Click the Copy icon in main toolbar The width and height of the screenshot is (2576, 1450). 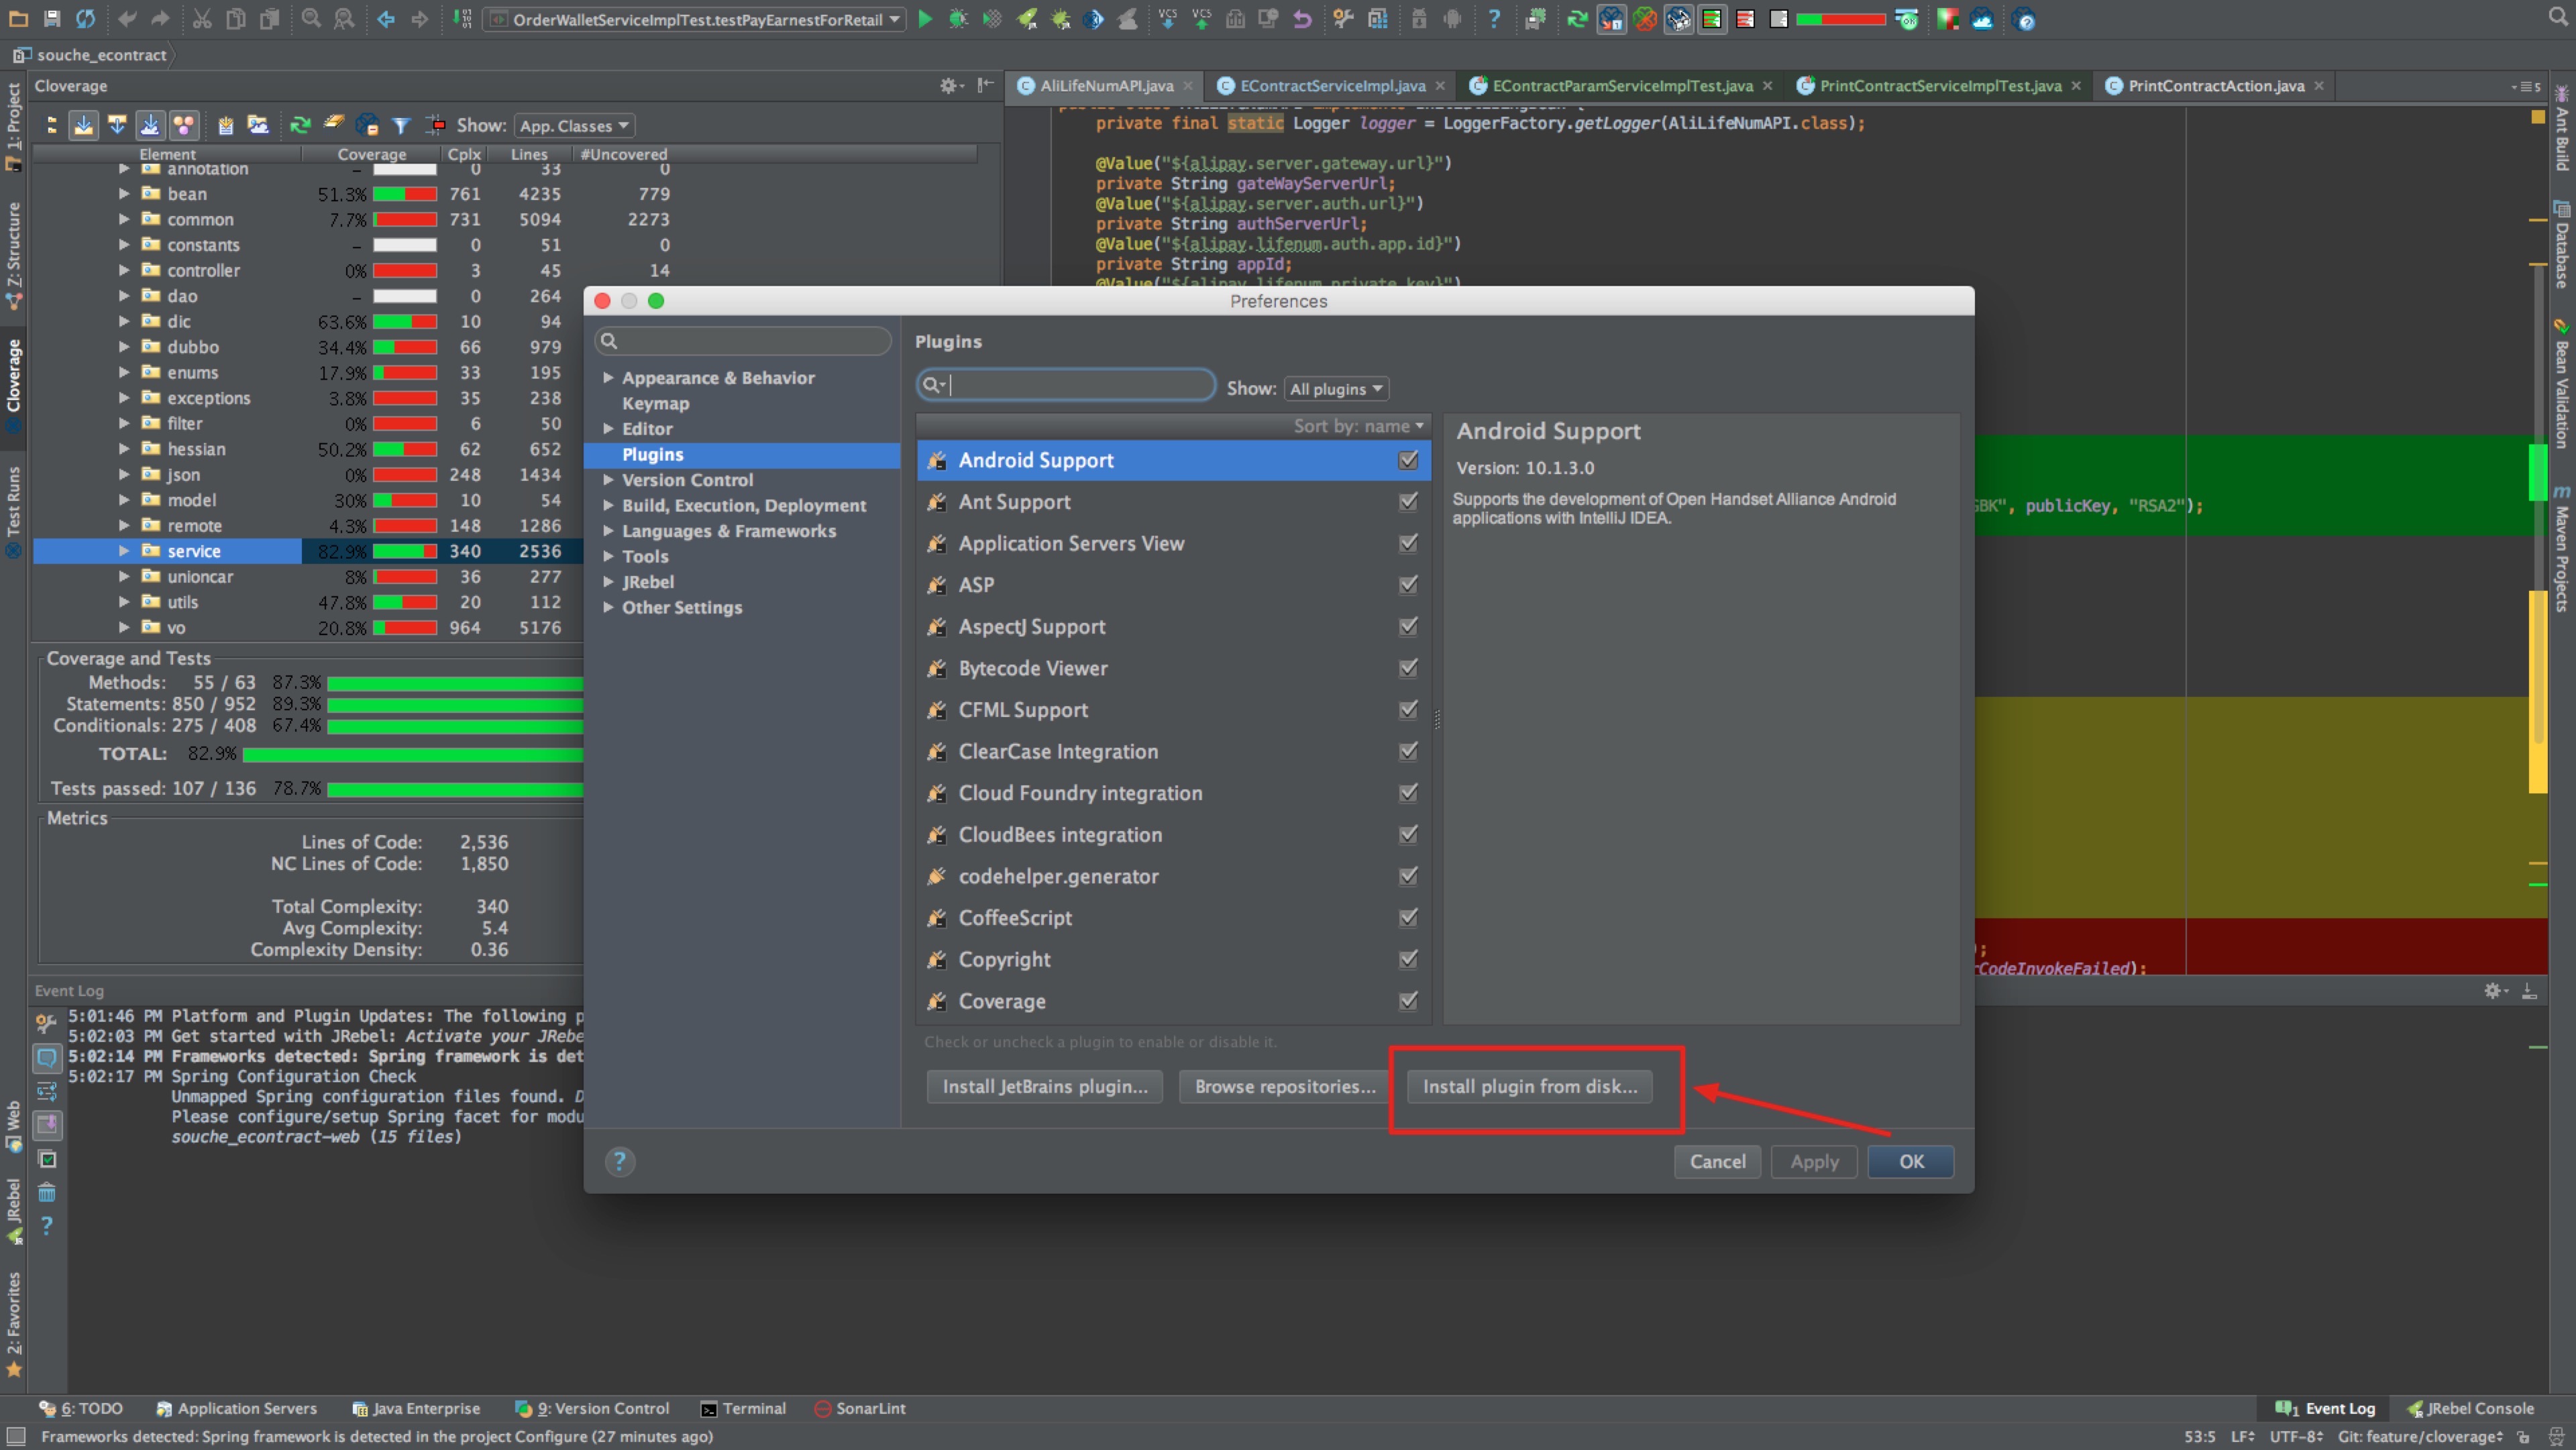(236, 19)
